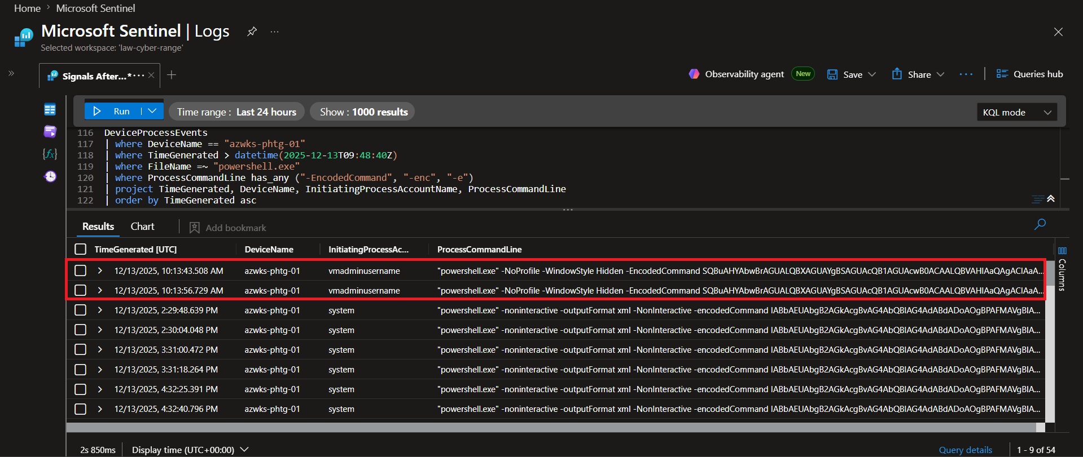Tick the checkbox for the 10:13:43.508 AM row
1083x457 pixels.
[x=81, y=270]
